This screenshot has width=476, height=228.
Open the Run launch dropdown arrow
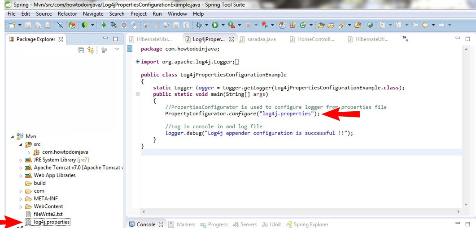coord(223,25)
